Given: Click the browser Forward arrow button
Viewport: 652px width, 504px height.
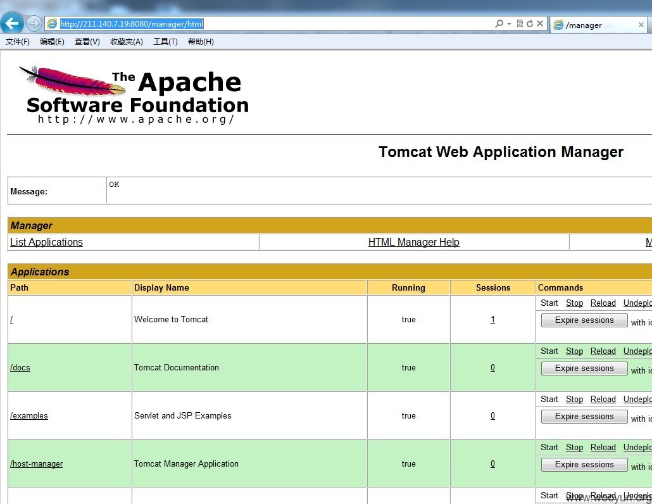Looking at the screenshot, I should point(34,23).
